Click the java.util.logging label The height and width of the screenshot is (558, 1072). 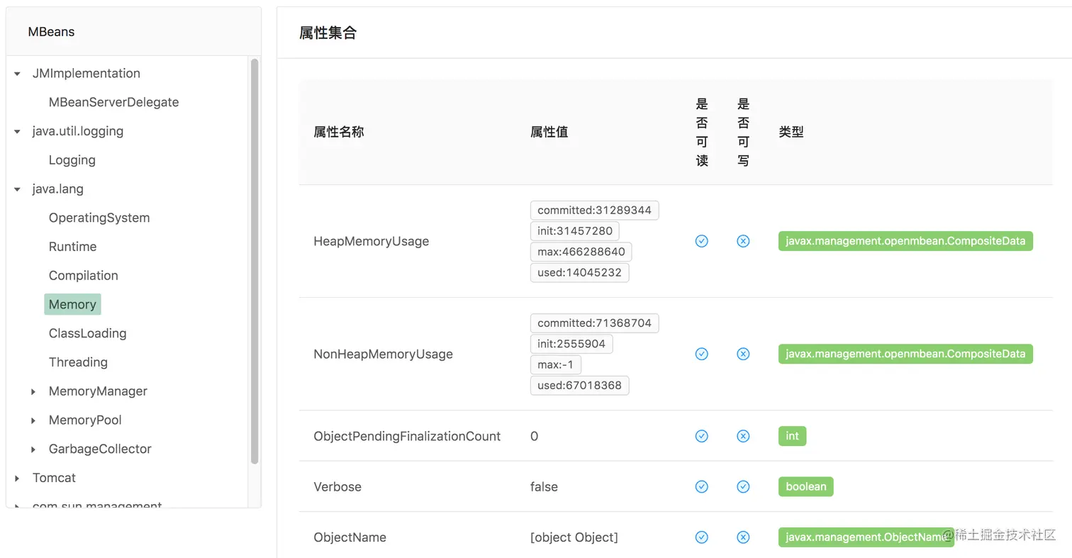point(78,131)
